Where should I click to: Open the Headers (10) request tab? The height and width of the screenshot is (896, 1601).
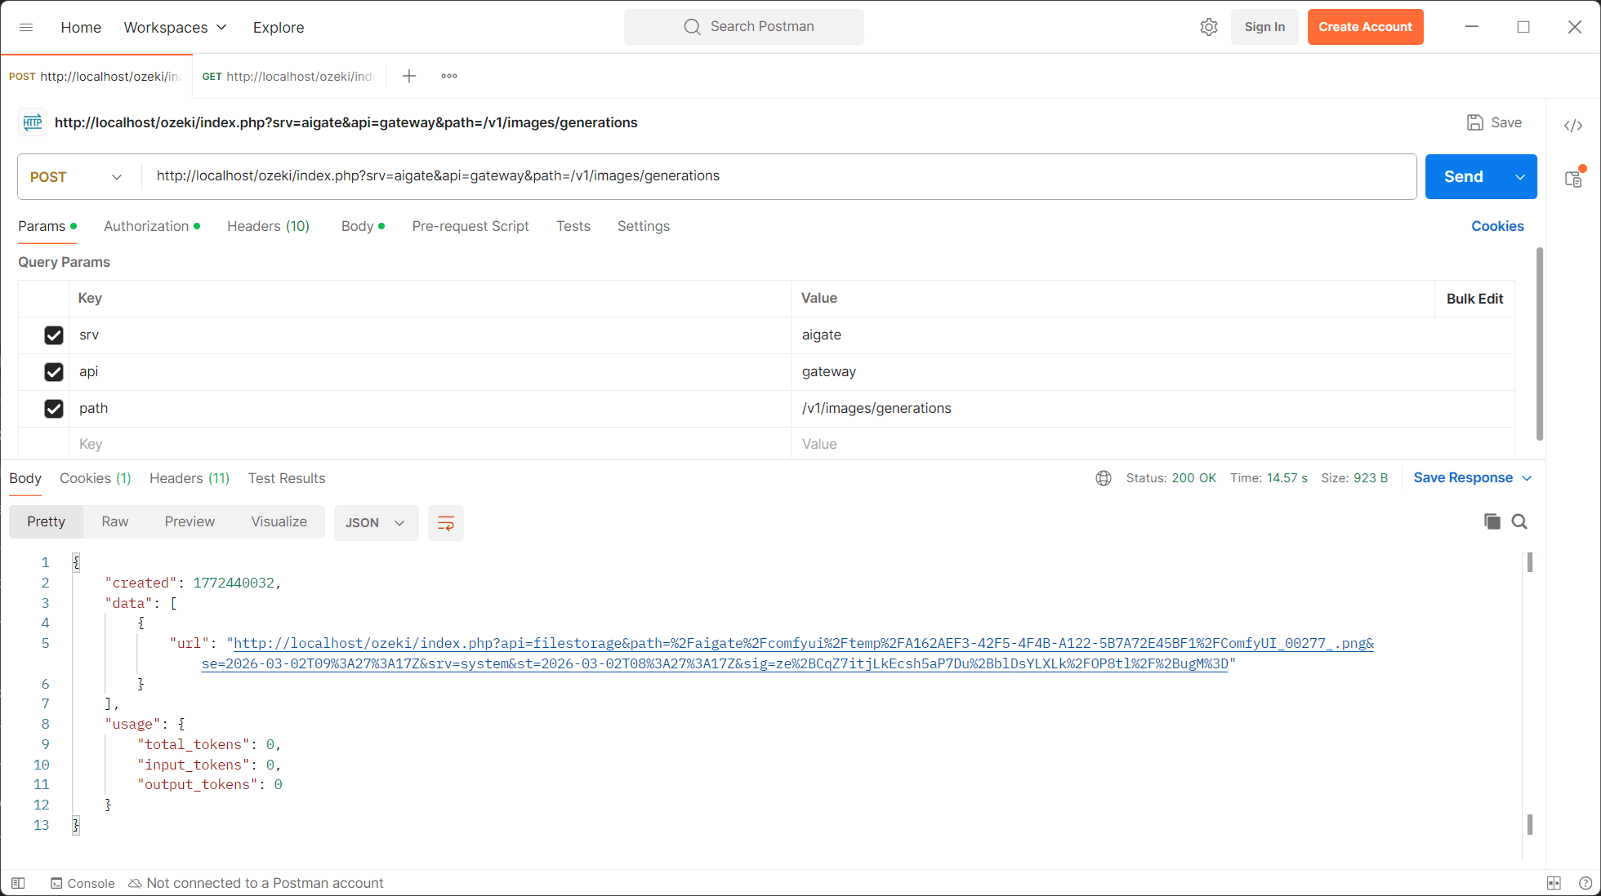point(268,227)
